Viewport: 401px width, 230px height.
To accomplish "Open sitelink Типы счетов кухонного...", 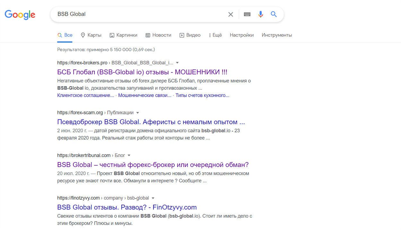I will click(202, 95).
